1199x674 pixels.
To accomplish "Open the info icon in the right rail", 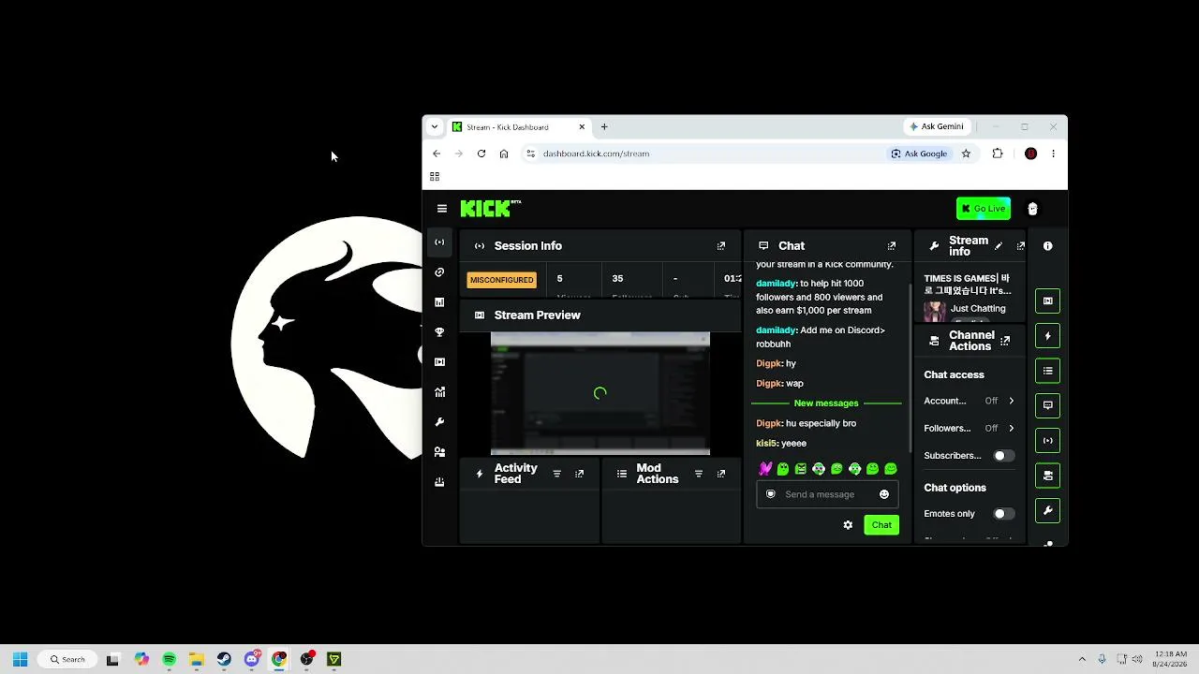I will coord(1048,246).
